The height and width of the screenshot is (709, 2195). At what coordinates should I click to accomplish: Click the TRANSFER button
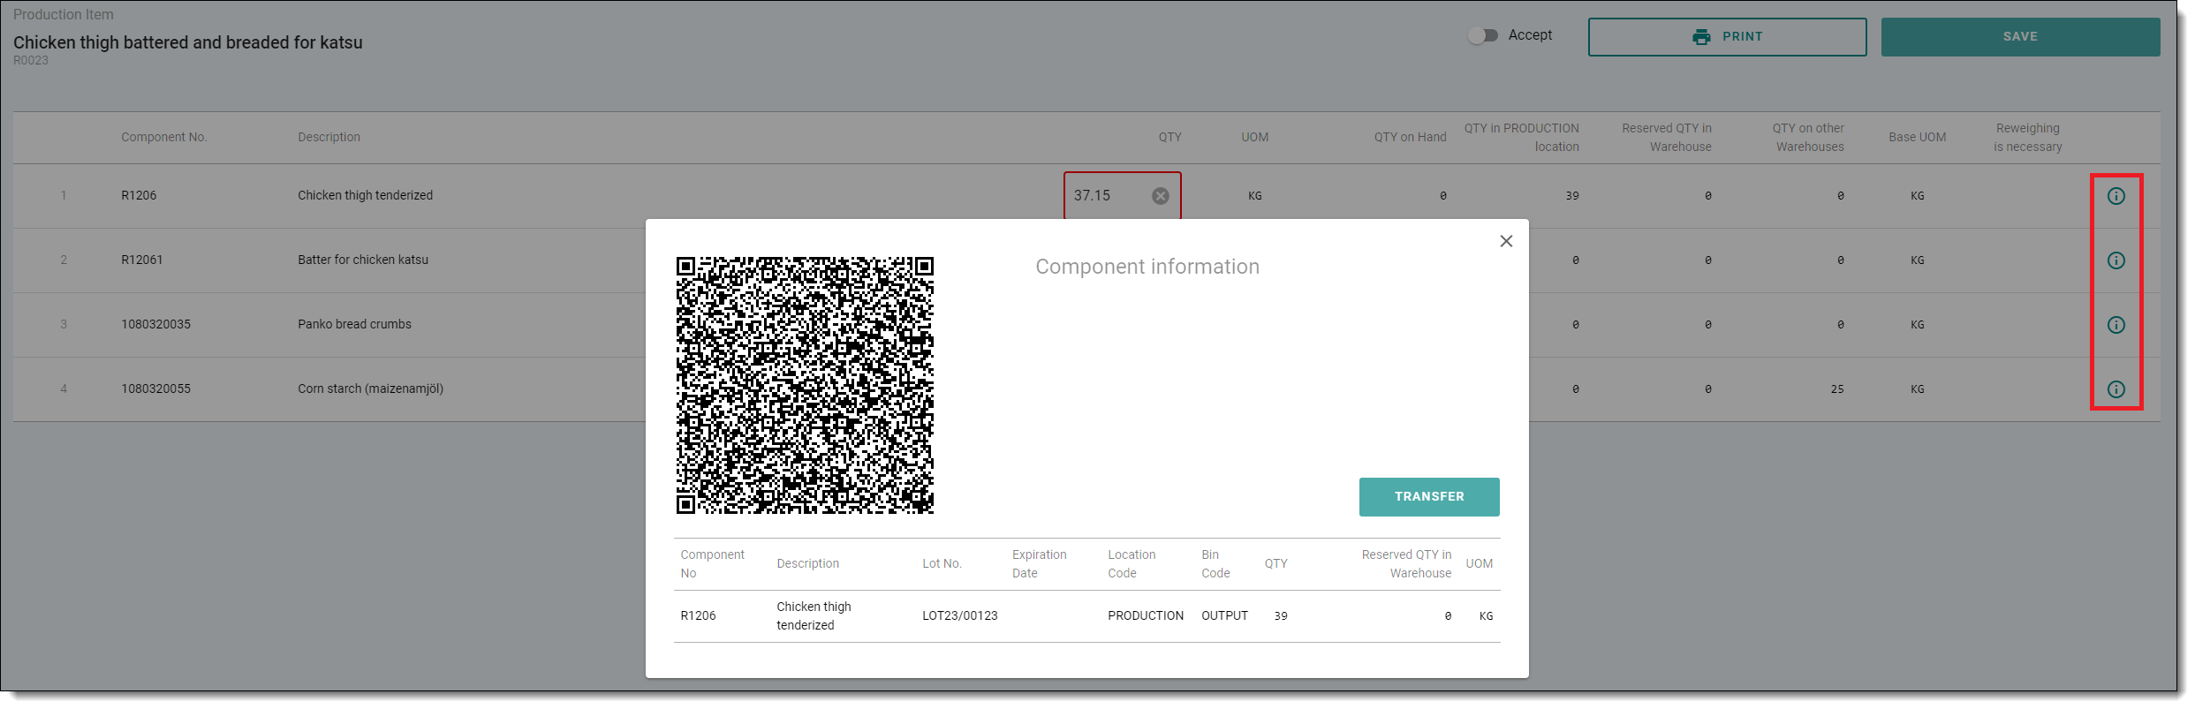click(1429, 497)
